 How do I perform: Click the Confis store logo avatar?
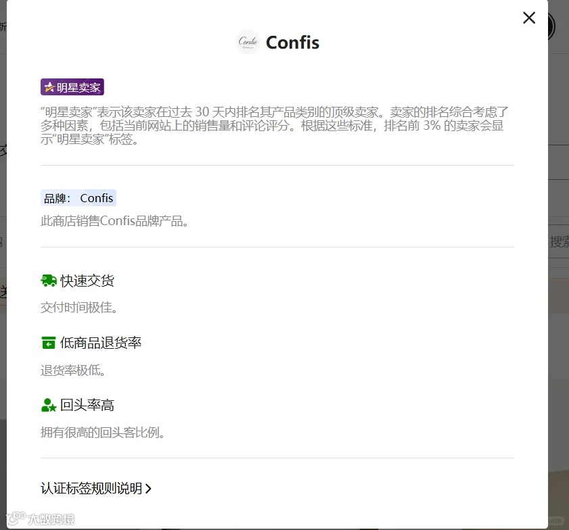(248, 42)
